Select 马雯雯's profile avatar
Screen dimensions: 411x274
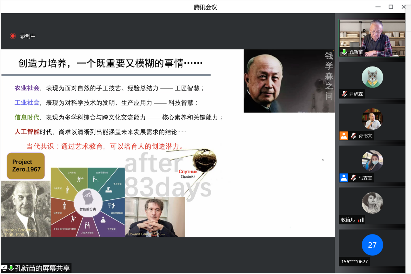[372, 161]
